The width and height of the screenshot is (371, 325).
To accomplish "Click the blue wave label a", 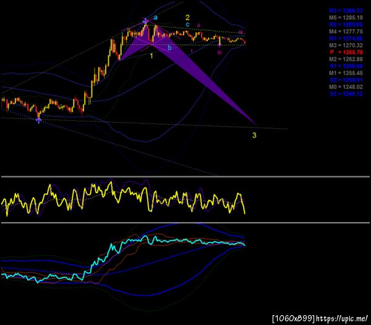I will click(155, 18).
